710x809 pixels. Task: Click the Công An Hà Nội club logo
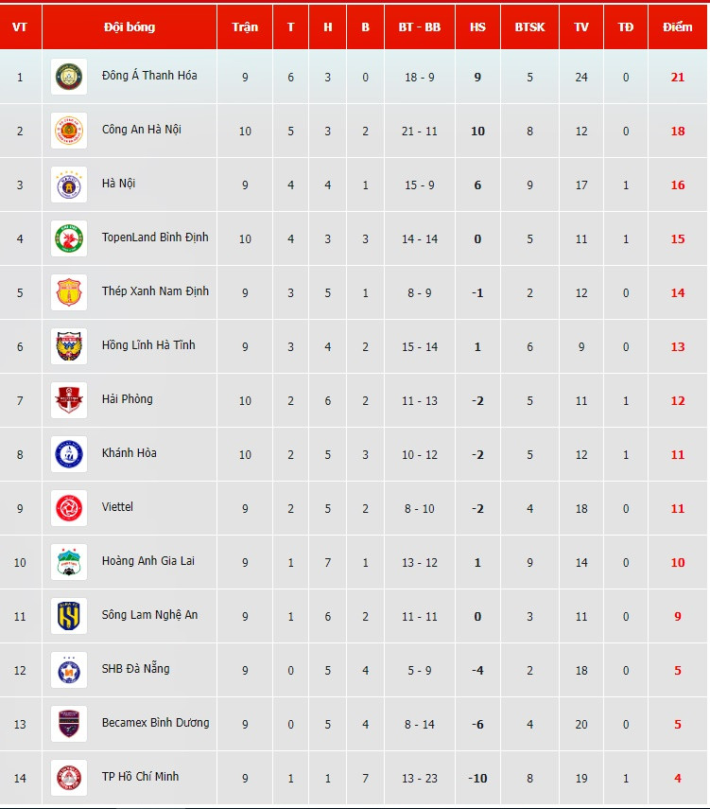pos(69,131)
